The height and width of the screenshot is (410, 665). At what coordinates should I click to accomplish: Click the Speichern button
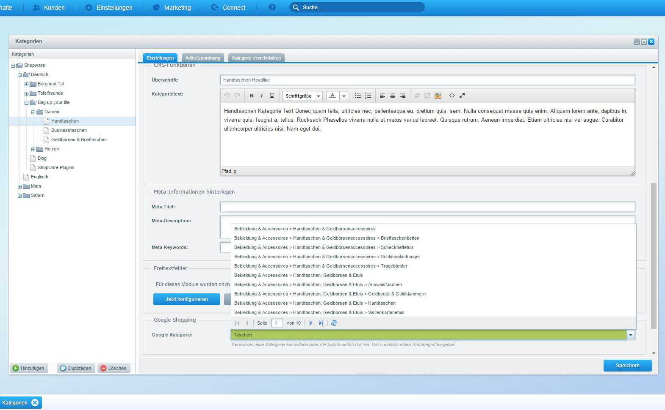tap(627, 366)
